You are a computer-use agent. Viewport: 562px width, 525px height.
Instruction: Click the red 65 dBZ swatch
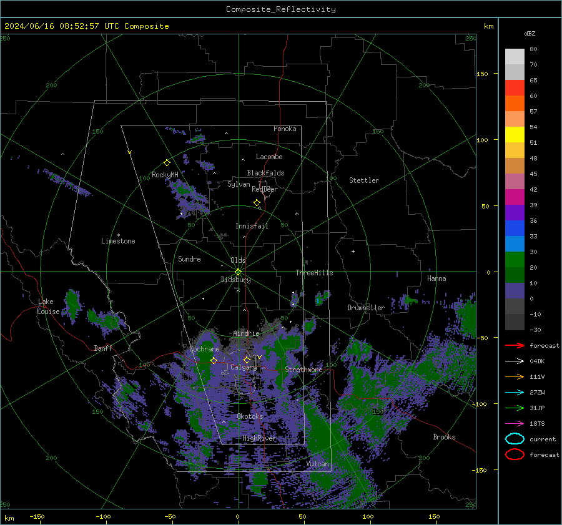[515, 87]
